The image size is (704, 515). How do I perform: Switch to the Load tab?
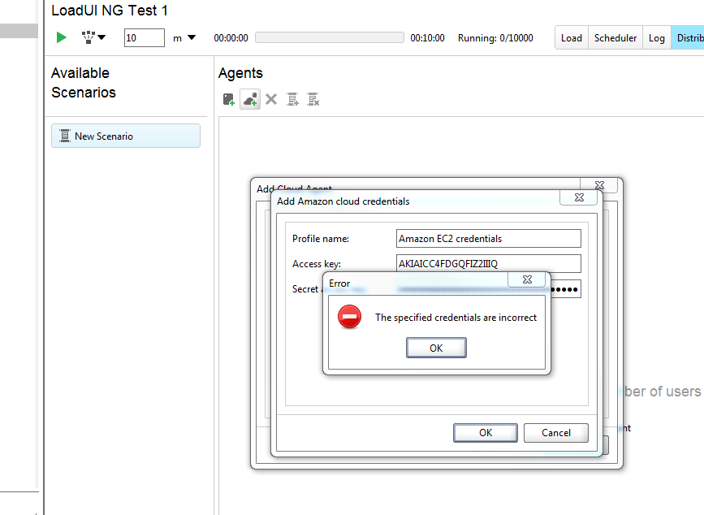click(x=572, y=38)
